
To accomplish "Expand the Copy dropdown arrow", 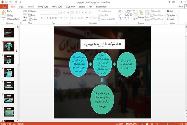I will pyautogui.click(x=15, y=15).
